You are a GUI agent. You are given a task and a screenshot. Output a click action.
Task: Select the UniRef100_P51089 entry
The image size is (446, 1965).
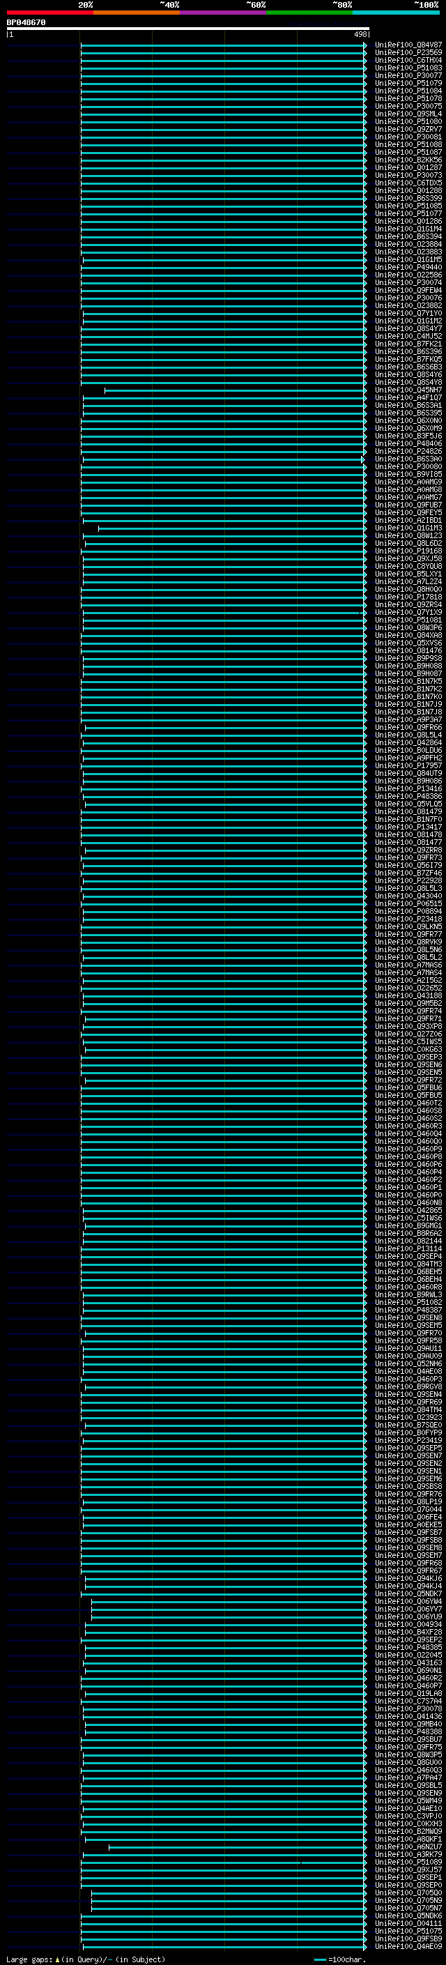(408, 1862)
